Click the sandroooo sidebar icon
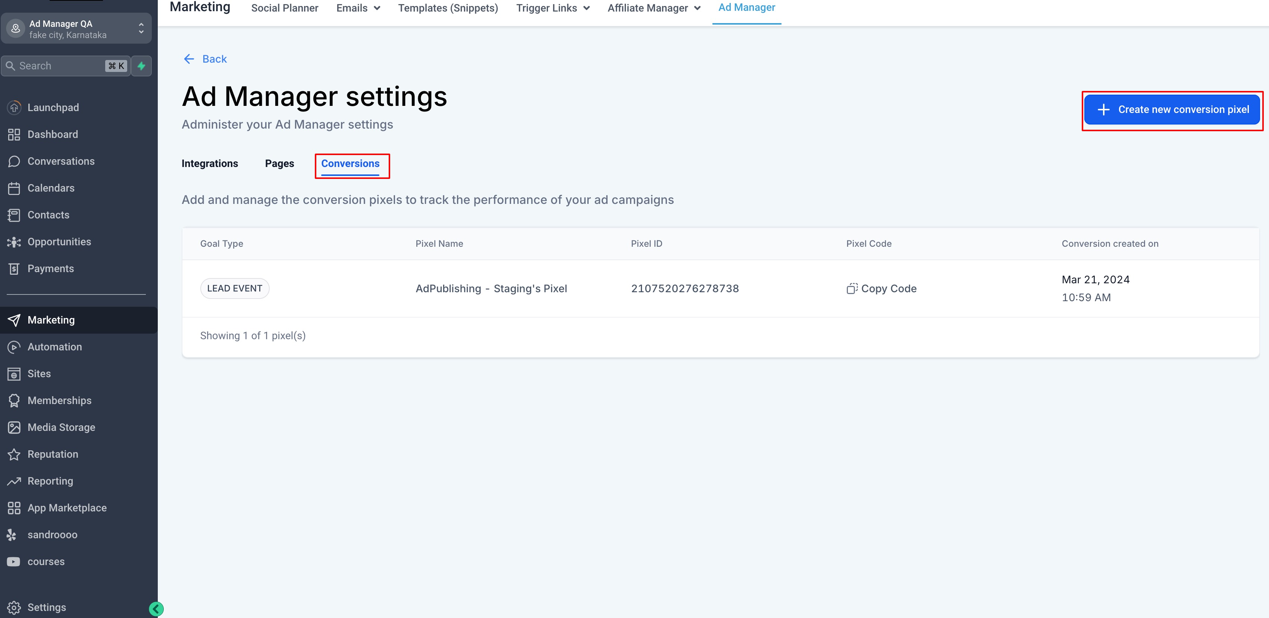 coord(12,535)
